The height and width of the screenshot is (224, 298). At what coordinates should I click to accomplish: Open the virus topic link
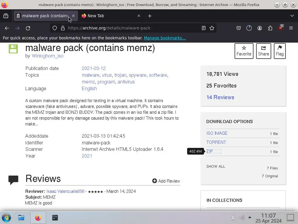[x=107, y=75]
